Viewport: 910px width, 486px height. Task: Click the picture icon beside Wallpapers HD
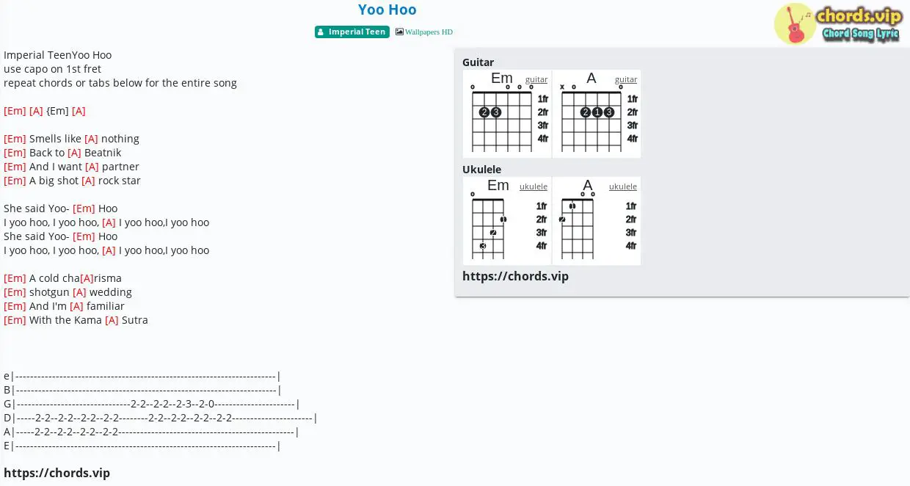pyautogui.click(x=399, y=32)
